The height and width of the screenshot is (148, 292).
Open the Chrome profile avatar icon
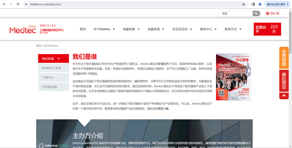(260, 4)
